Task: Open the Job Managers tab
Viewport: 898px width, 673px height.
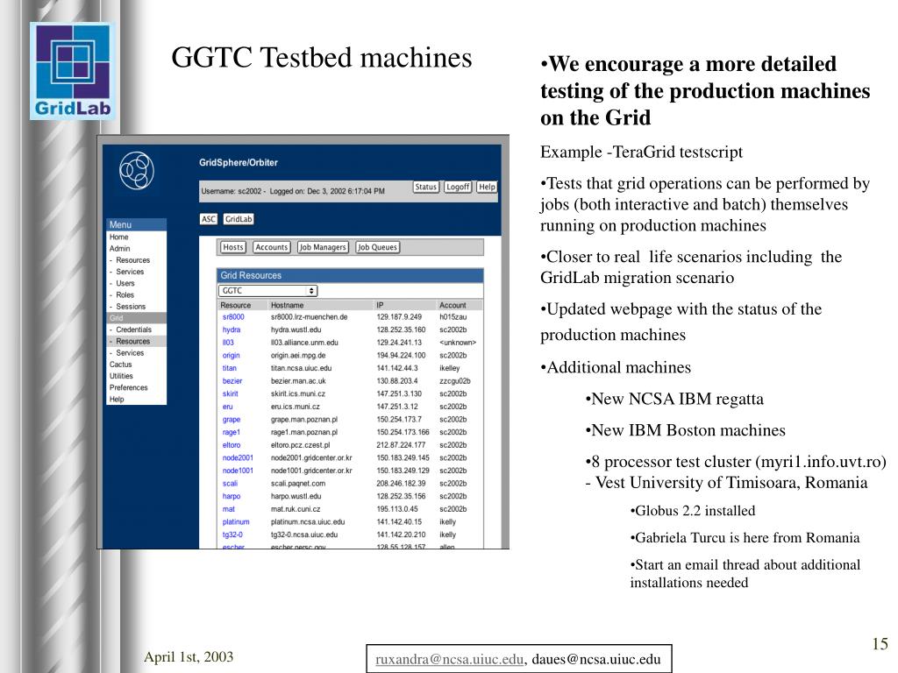Action: point(323,247)
